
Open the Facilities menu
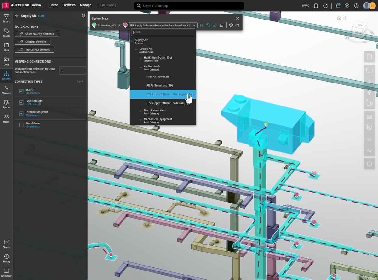pos(69,5)
